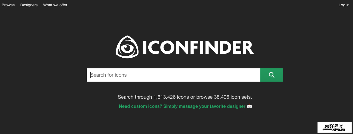Viewport: 353px width, 134px height.
Task: Click the ICONFINDER wordmark text
Action: click(198, 47)
